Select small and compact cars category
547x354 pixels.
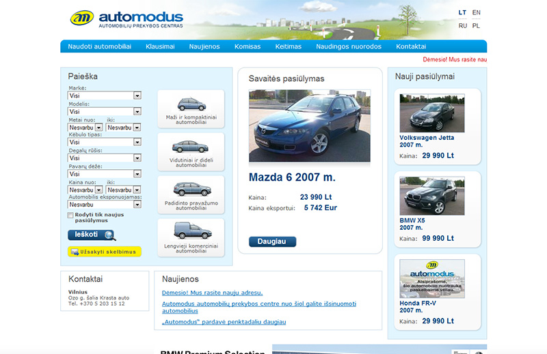tap(191, 109)
